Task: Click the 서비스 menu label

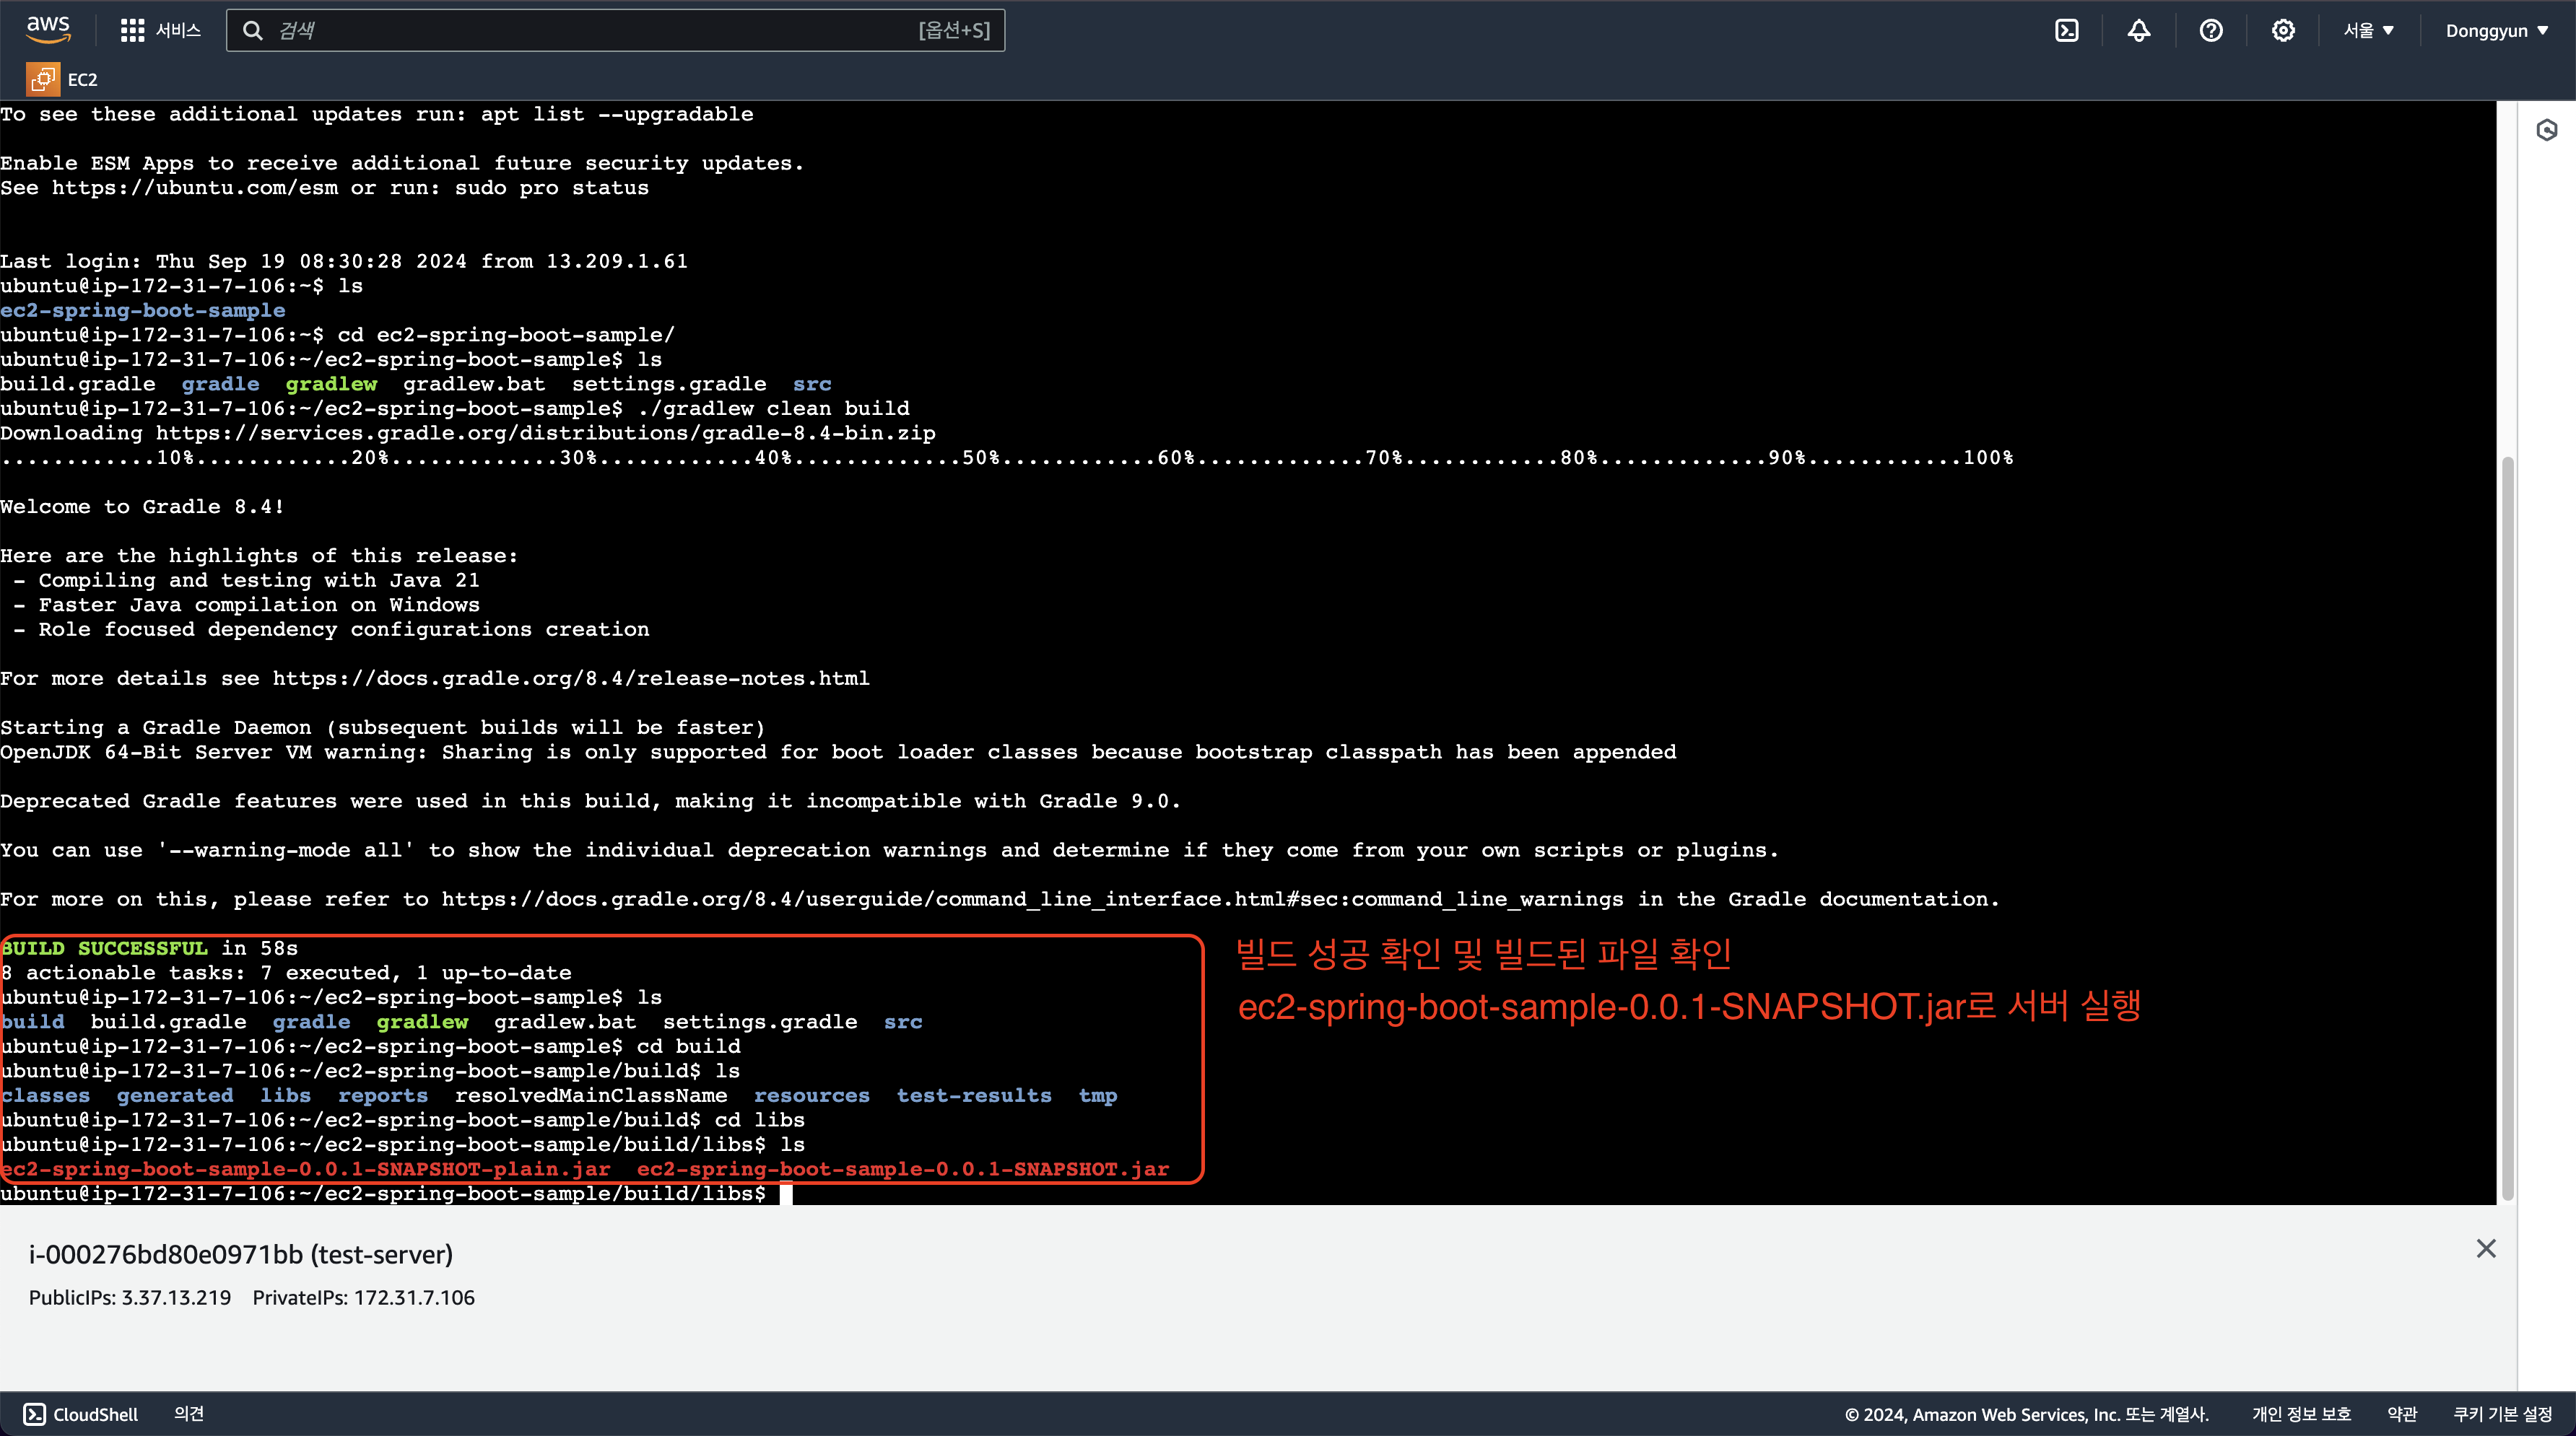Action: pyautogui.click(x=178, y=31)
